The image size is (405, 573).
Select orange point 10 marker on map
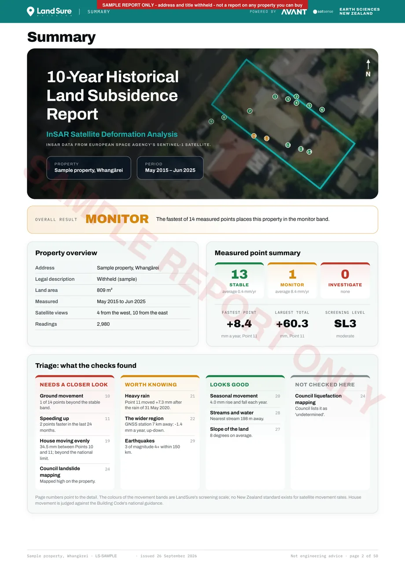coord(254,136)
